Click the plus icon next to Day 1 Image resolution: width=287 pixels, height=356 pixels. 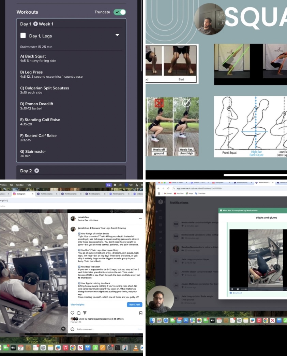coord(35,24)
